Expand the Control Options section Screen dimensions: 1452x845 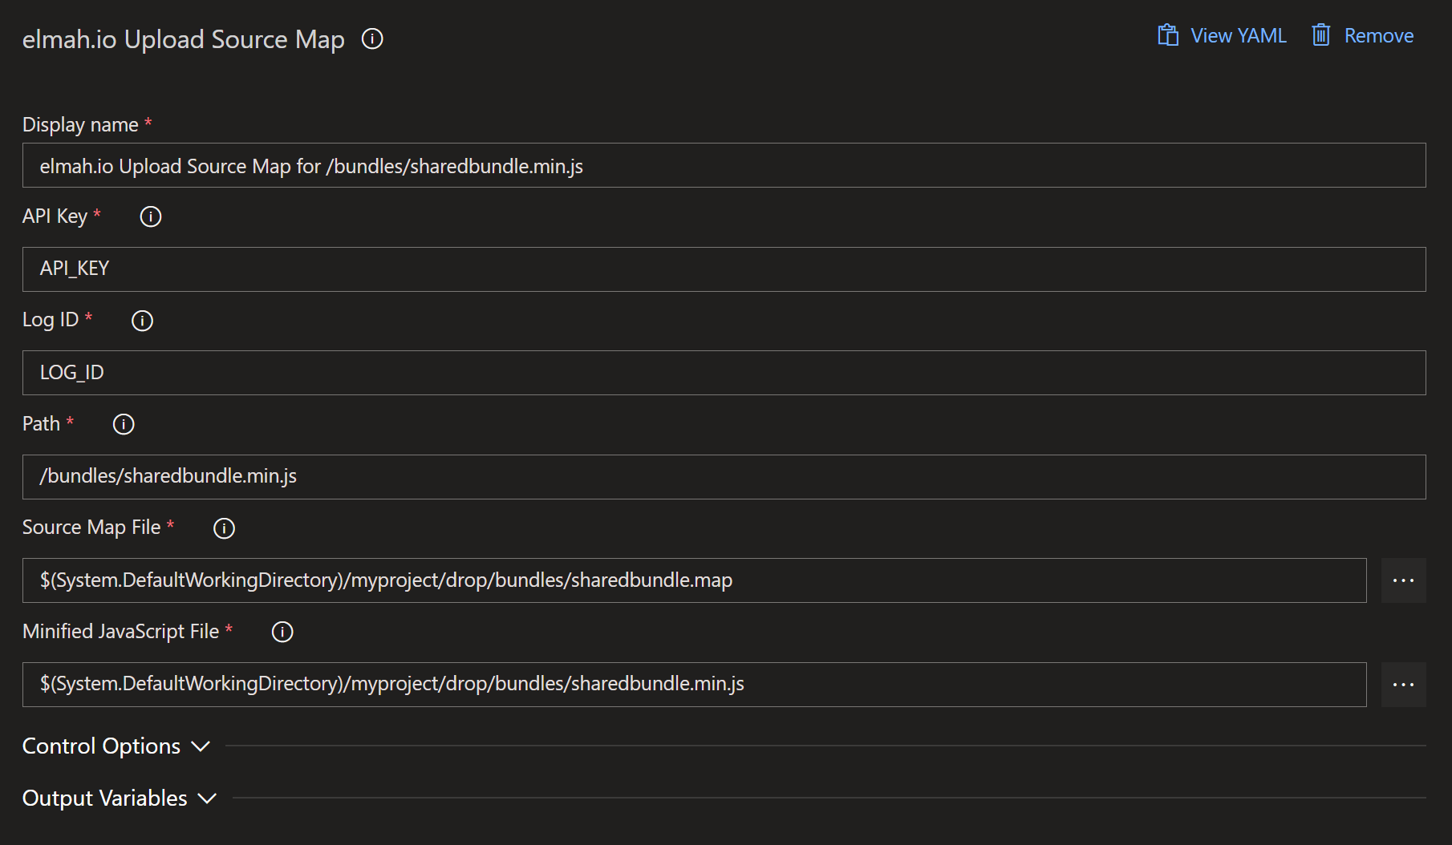[x=116, y=746]
